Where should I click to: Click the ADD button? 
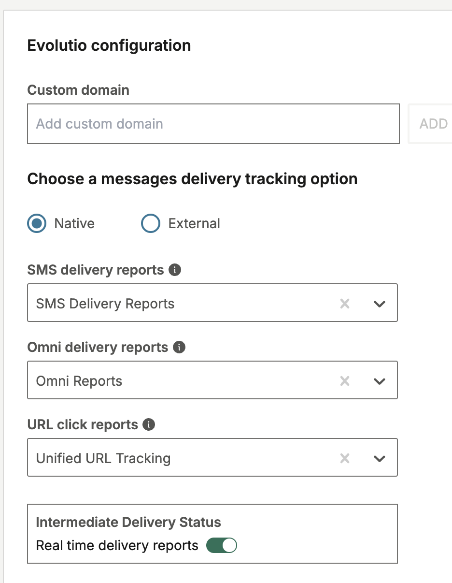tap(433, 124)
